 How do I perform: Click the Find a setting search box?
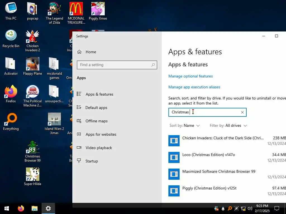point(117,65)
